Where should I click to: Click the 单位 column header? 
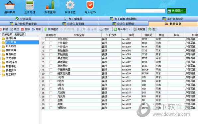coord(161,35)
